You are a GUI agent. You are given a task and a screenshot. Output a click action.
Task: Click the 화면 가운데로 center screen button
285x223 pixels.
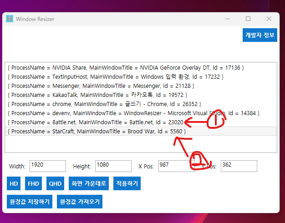click(x=89, y=183)
